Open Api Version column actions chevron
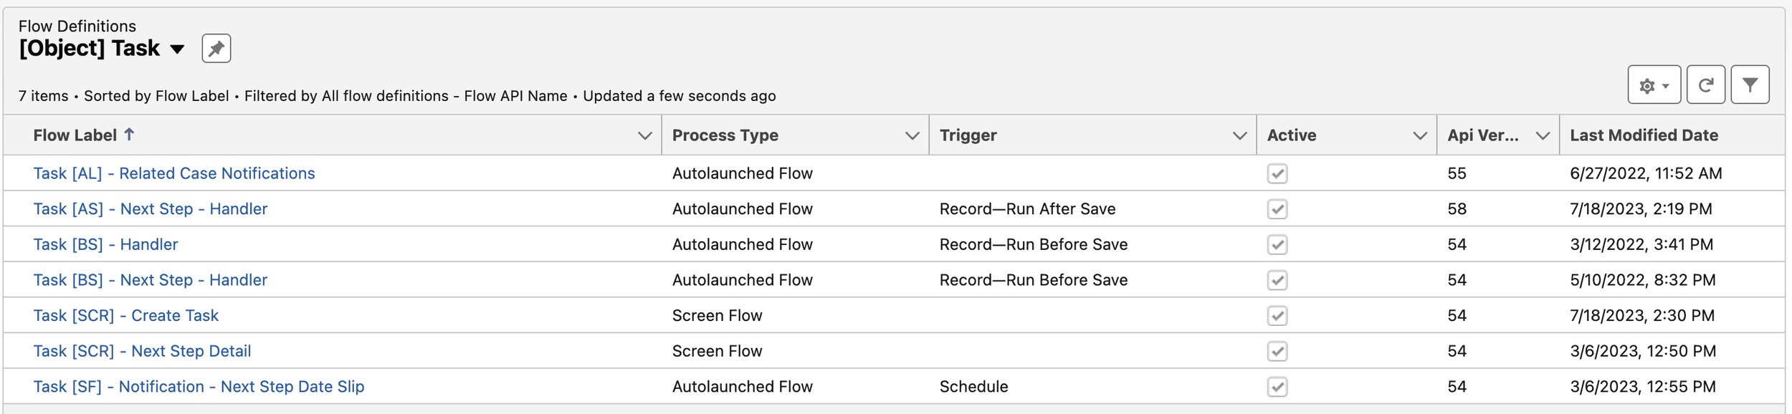The height and width of the screenshot is (414, 1792). (1543, 135)
